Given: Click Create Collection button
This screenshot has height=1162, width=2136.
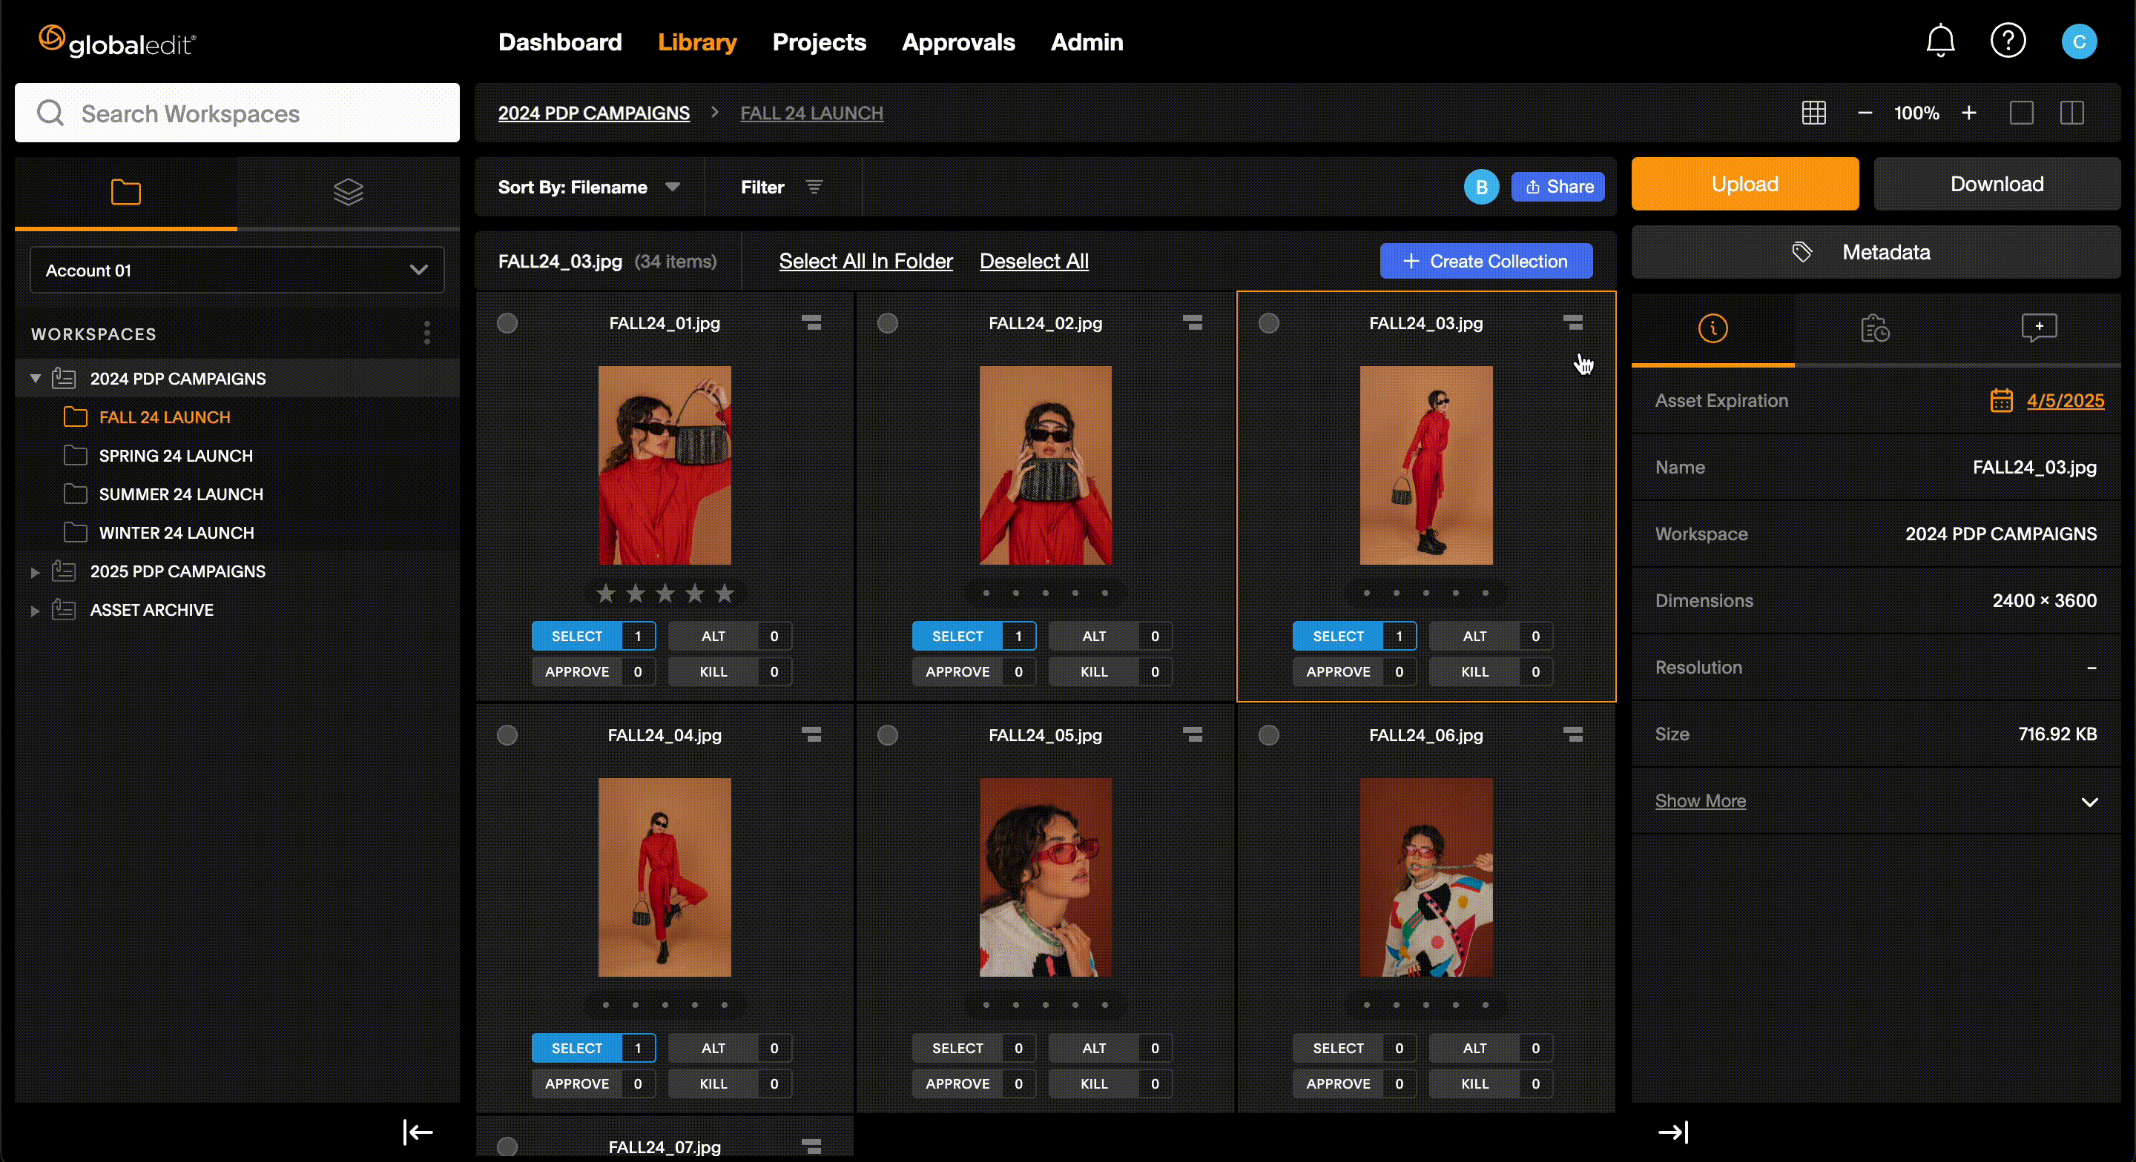Looking at the screenshot, I should (x=1486, y=261).
